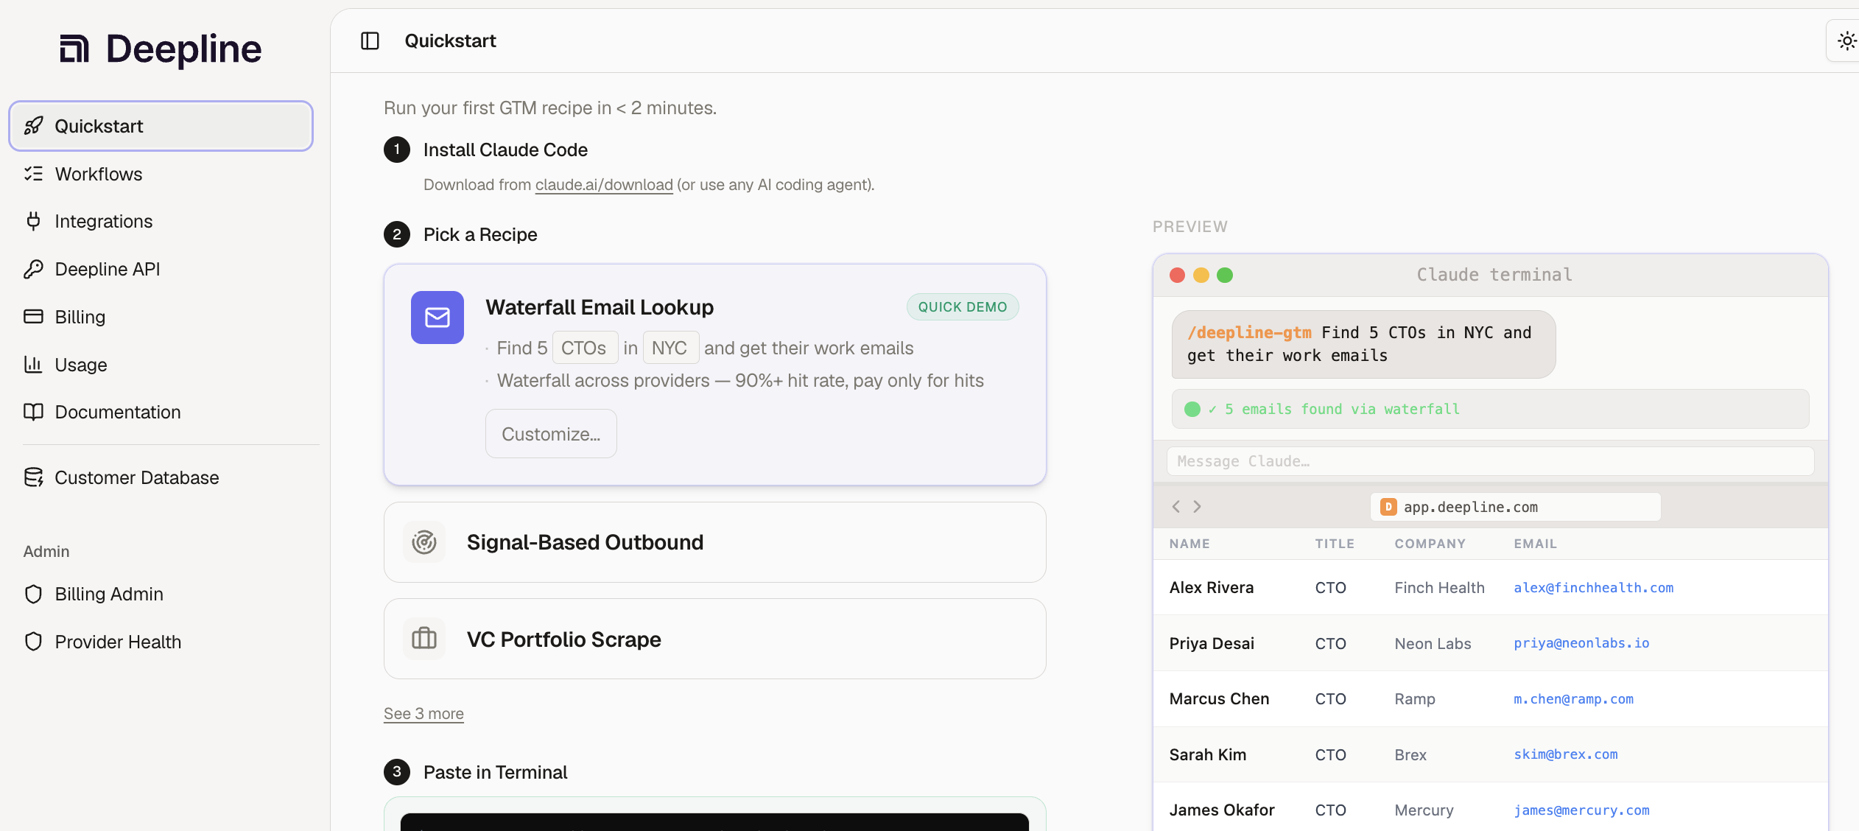The width and height of the screenshot is (1859, 831).
Task: Click alex@finchhealth.com email
Action: (1593, 588)
